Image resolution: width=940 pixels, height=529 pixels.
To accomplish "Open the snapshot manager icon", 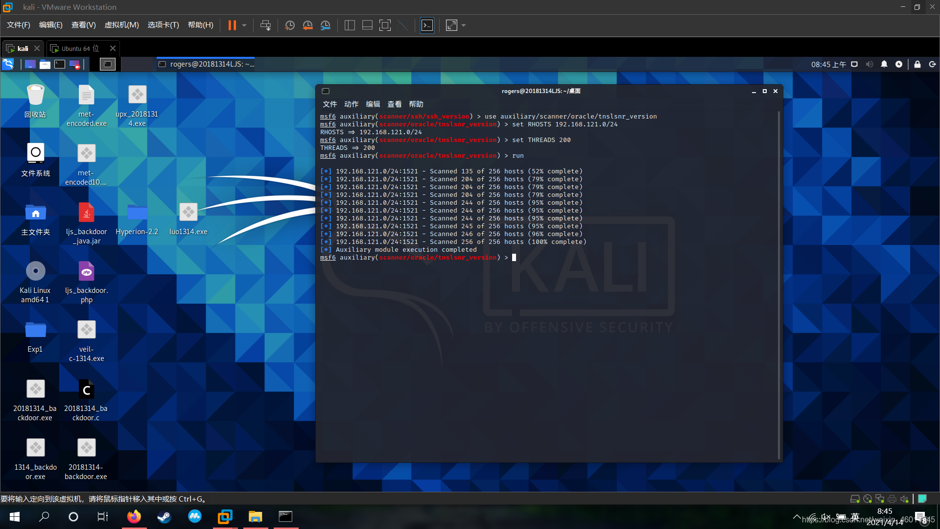I will point(326,25).
